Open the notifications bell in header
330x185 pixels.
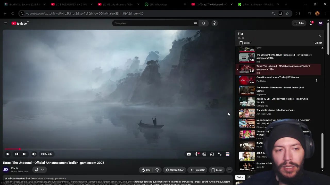coord(311,23)
